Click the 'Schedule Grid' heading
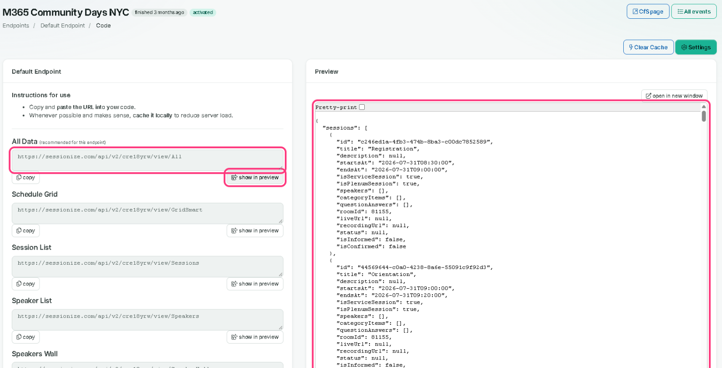This screenshot has width=722, height=368. click(35, 194)
